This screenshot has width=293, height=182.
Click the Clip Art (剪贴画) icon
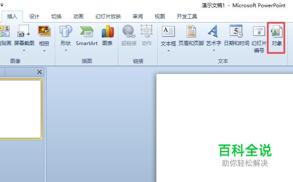click(4, 31)
